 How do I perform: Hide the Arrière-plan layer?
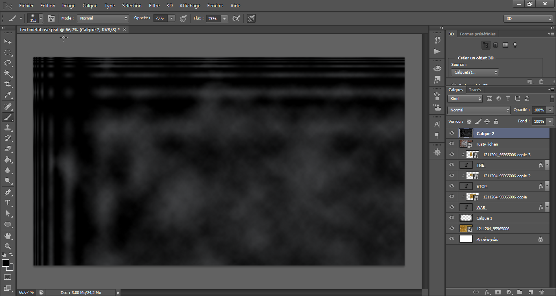coord(451,239)
